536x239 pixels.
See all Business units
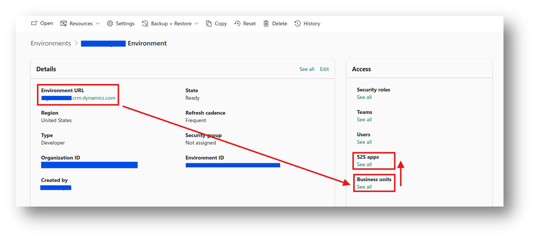point(364,187)
